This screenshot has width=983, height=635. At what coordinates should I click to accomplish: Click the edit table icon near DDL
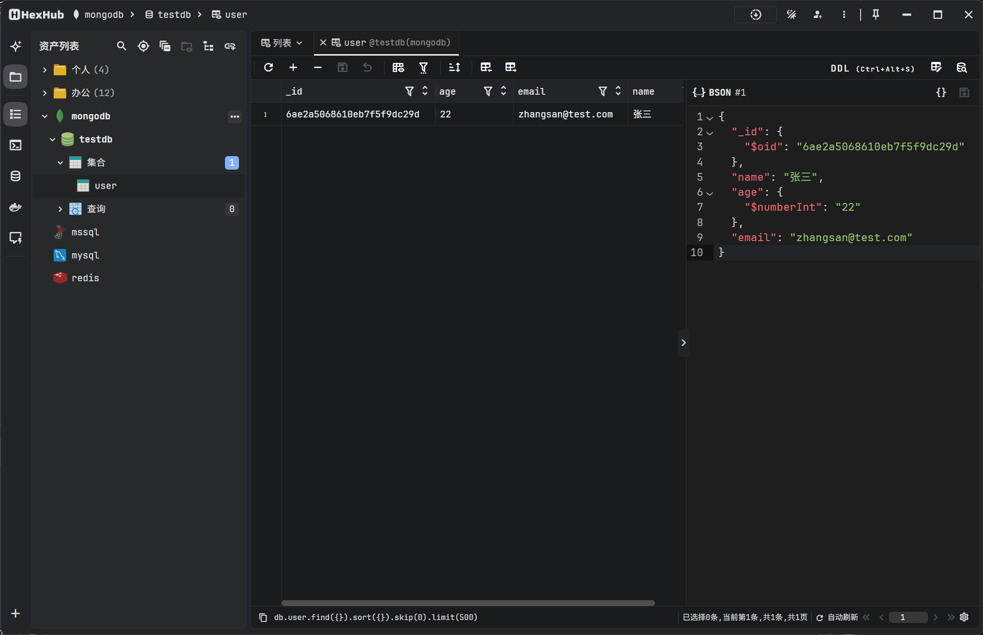pos(936,67)
